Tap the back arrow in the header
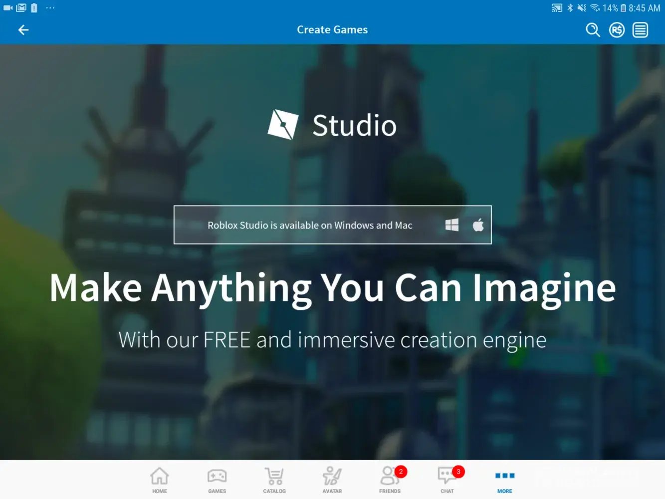 pos(23,30)
